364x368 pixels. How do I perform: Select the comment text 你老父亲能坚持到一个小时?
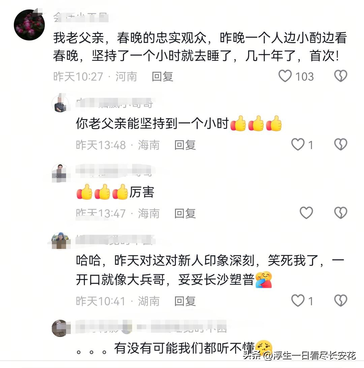(152, 123)
